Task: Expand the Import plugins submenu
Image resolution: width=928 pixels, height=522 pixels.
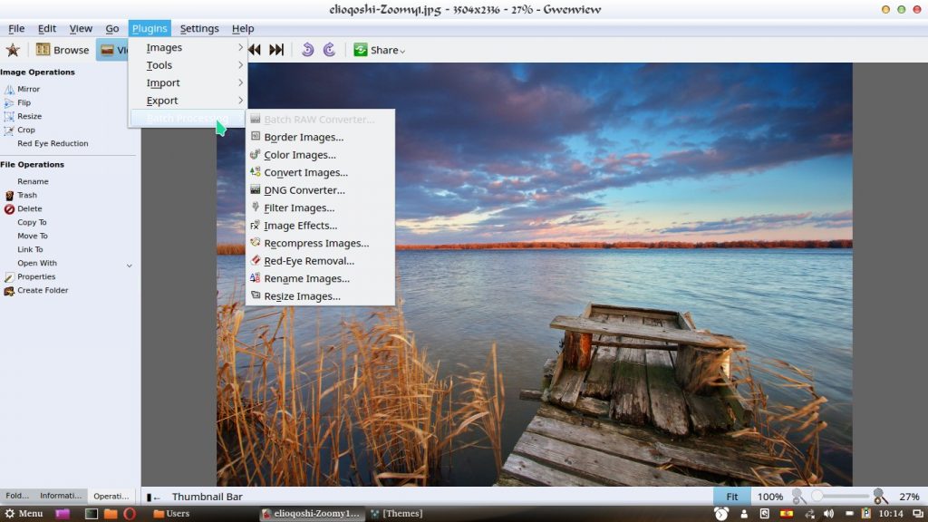Action: click(188, 82)
